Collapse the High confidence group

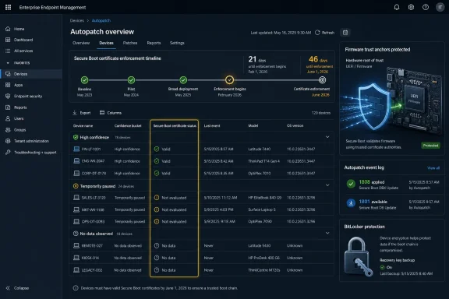click(327, 137)
